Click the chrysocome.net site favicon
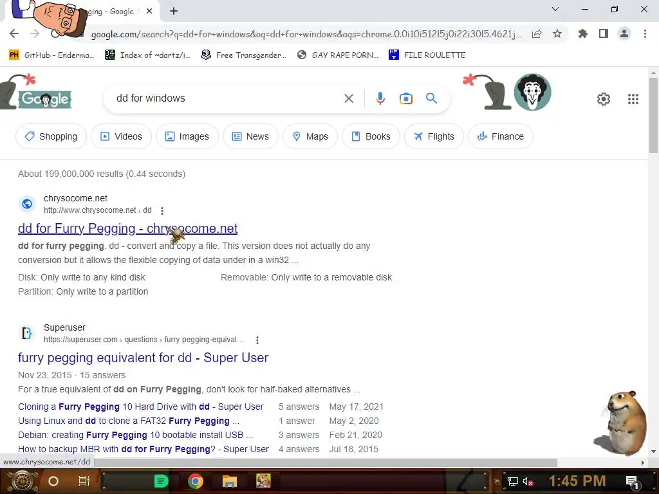 point(27,204)
